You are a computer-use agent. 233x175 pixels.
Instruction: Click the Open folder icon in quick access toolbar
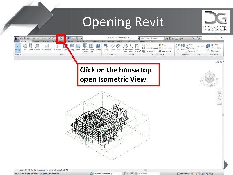point(22,38)
